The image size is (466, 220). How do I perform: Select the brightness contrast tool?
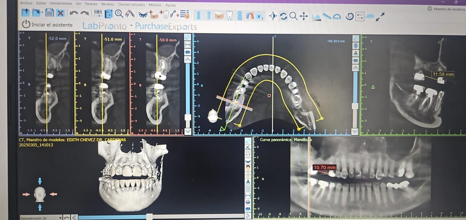pyautogui.click(x=273, y=16)
